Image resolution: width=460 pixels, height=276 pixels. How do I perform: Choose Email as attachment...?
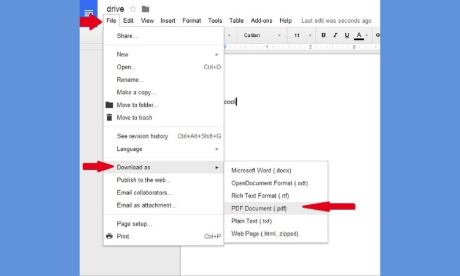(164, 205)
